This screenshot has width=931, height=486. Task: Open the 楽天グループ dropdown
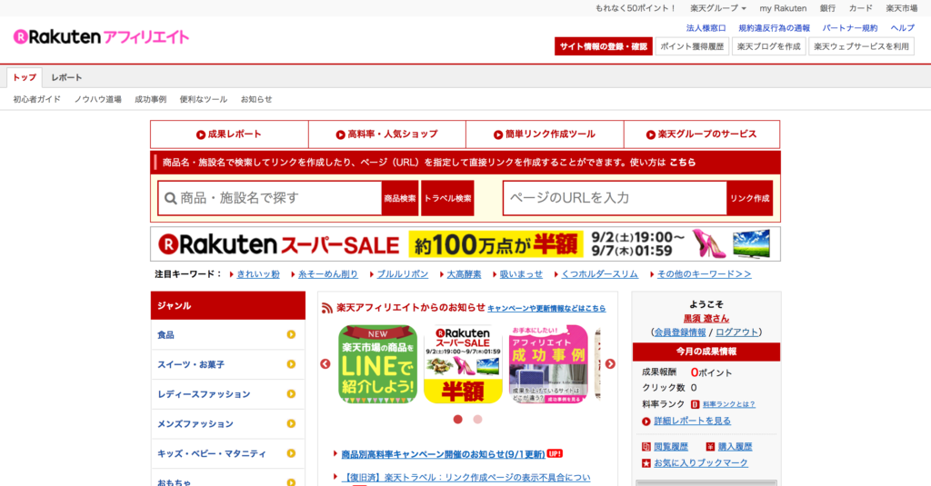pos(718,8)
